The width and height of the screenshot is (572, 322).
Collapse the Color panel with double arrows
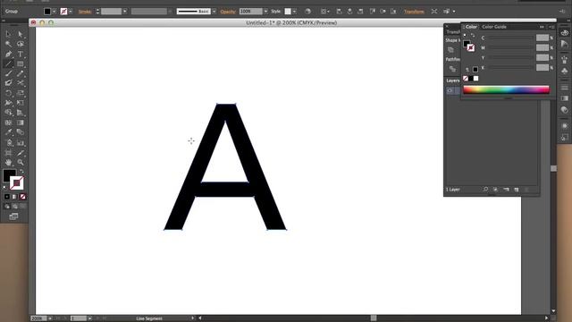(x=542, y=27)
